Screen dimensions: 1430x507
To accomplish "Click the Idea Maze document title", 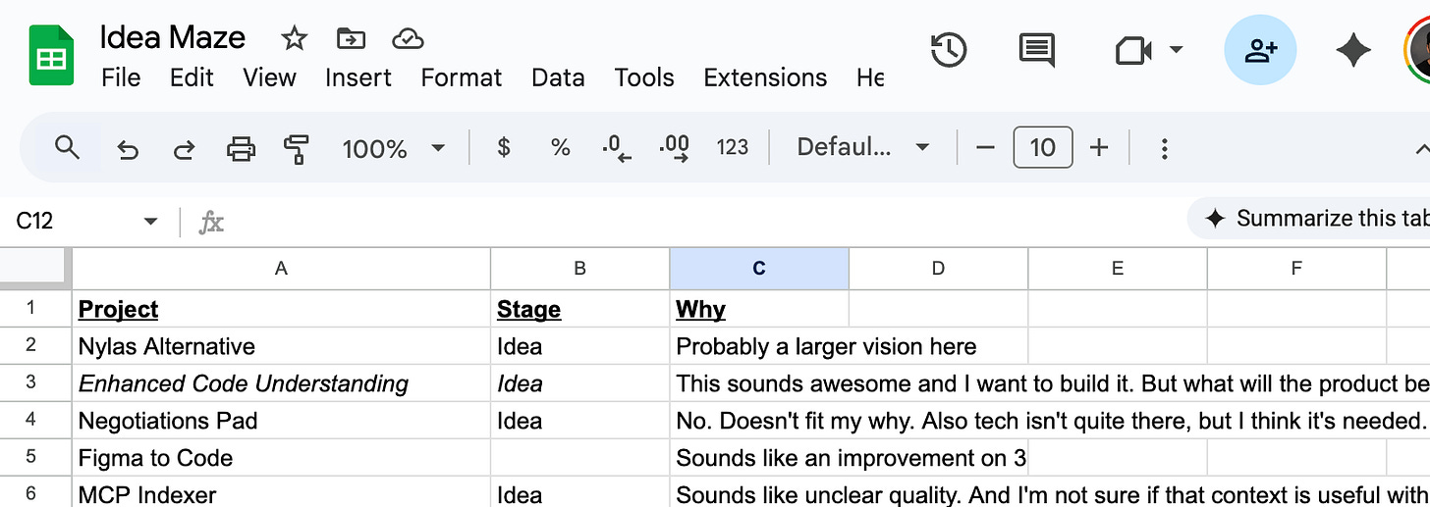I will [x=173, y=38].
